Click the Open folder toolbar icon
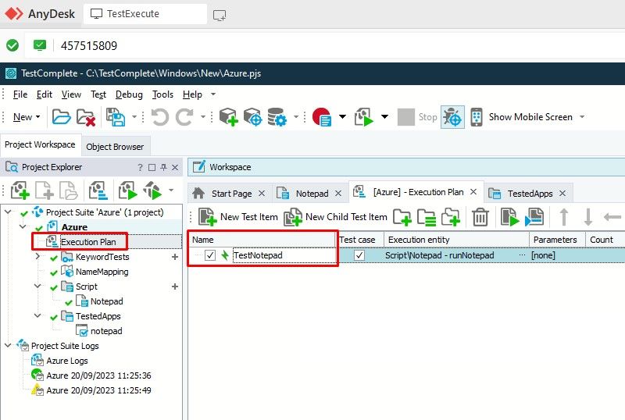Image resolution: width=625 pixels, height=420 pixels. coord(60,117)
